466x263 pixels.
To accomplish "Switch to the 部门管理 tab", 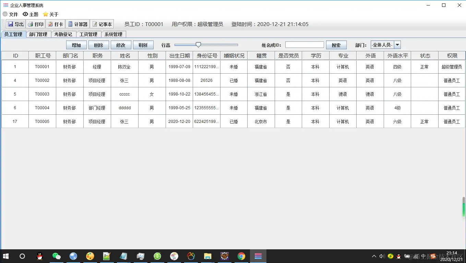I will tap(38, 34).
